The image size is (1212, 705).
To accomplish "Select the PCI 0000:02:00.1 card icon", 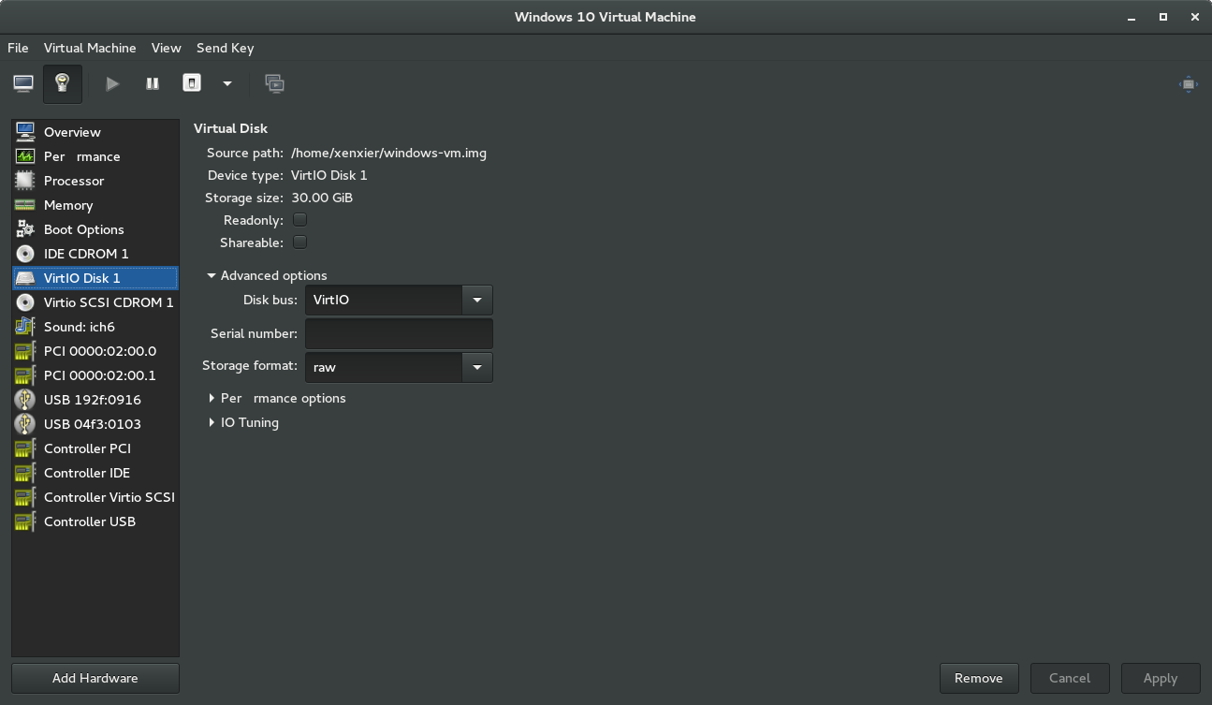I will [25, 375].
